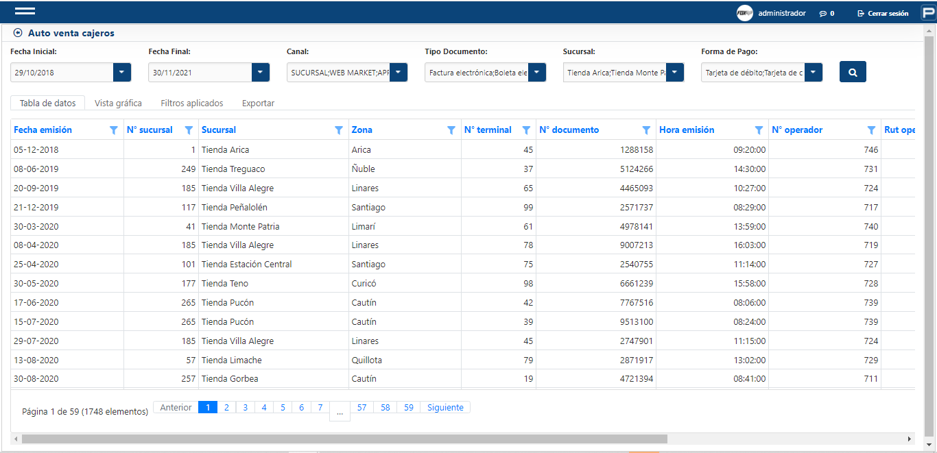The image size is (937, 453).
Task: Click the Fecha Inicial input field
Action: click(x=62, y=72)
